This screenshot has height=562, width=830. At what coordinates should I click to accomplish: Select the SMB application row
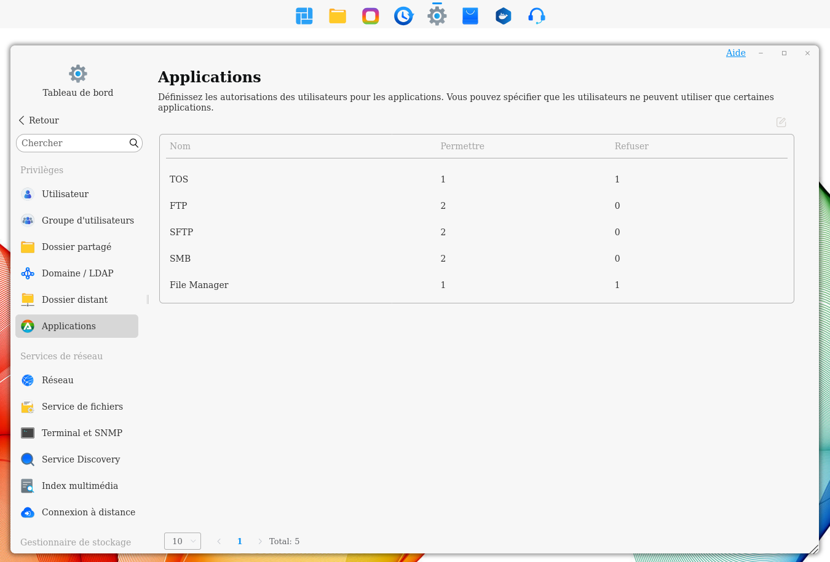point(180,259)
